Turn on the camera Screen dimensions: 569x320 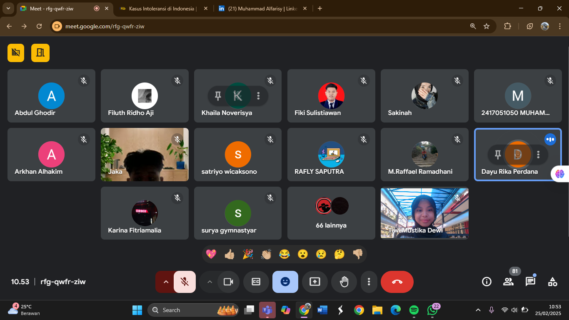228,282
